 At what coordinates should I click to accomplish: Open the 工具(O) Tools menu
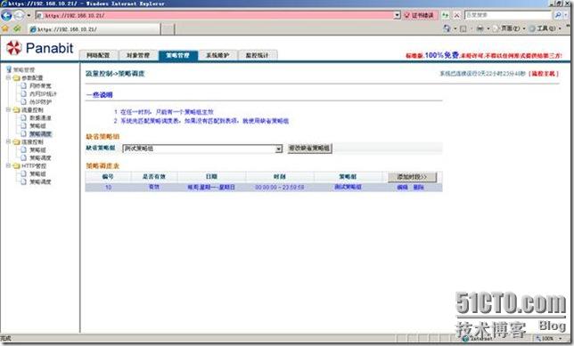tap(545, 28)
